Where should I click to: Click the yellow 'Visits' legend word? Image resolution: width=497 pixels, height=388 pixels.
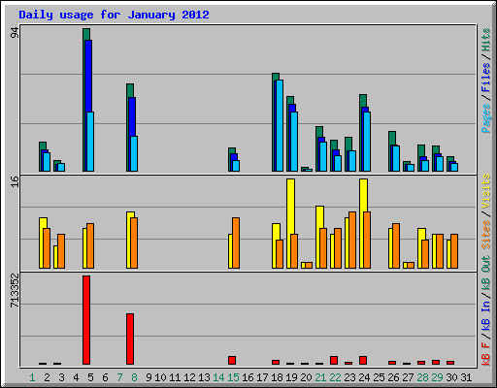point(485,192)
